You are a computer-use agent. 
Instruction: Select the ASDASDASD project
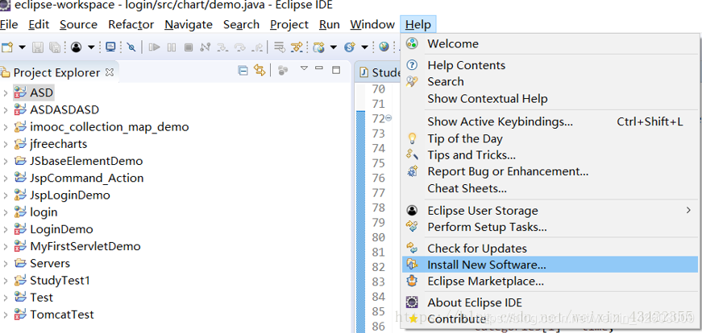[64, 109]
